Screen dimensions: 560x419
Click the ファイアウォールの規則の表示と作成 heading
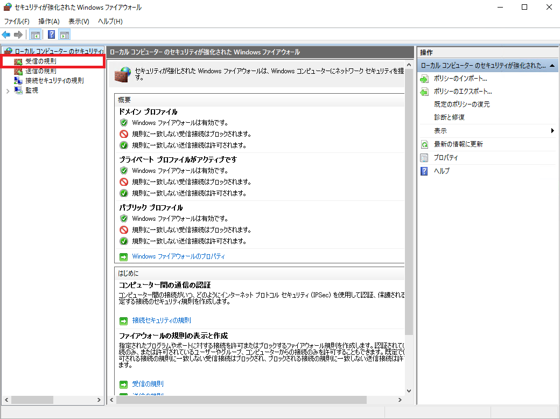click(x=173, y=336)
